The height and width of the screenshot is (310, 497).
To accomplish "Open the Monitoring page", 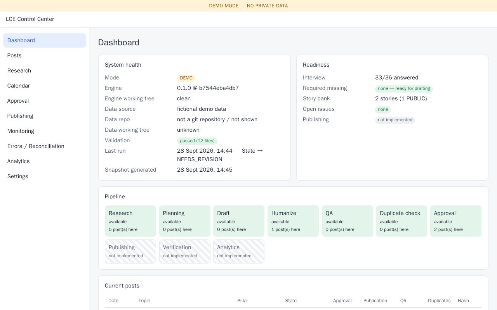I will [45, 131].
